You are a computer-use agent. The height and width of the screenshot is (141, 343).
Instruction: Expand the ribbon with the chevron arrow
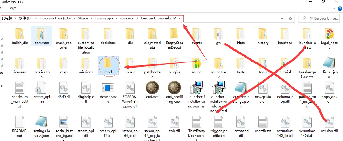pyautogui.click(x=333, y=9)
